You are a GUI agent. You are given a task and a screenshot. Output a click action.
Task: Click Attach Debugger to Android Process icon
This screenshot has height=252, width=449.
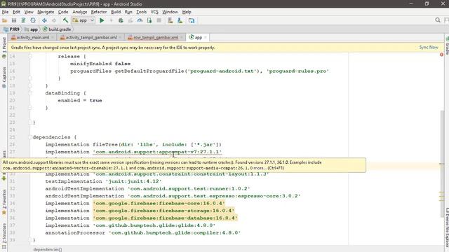tap(149, 20)
